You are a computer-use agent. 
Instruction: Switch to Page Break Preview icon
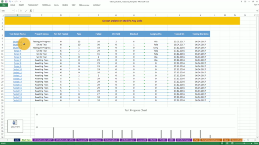pyautogui.click(x=232, y=143)
